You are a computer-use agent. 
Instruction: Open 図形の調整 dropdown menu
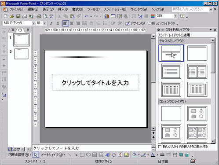tap(20, 155)
